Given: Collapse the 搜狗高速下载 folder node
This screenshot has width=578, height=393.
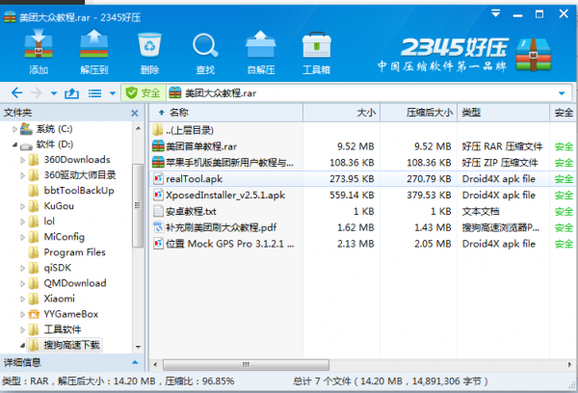Looking at the screenshot, I should 22,345.
